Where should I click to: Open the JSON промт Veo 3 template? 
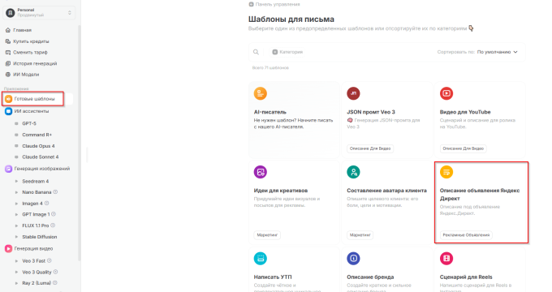387,119
